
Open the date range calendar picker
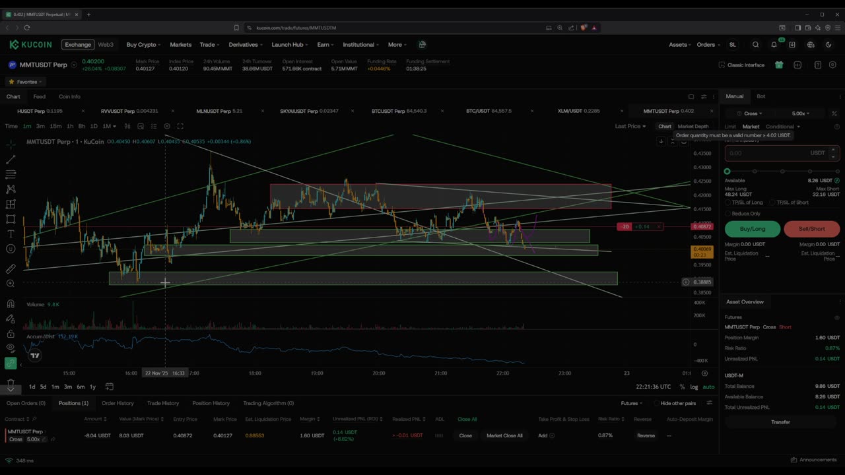tap(110, 387)
